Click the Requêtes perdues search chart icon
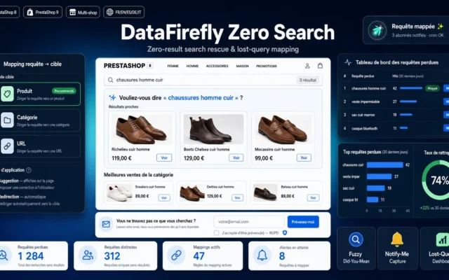 click(4, 255)
